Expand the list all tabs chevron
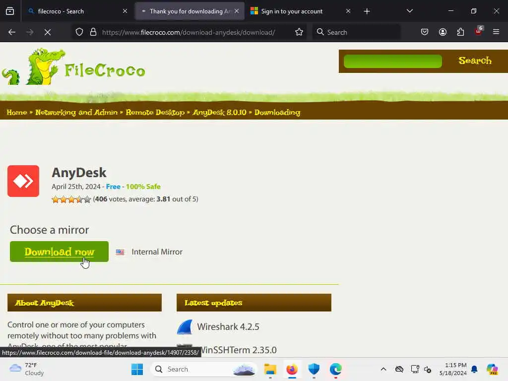The image size is (508, 381). pyautogui.click(x=409, y=11)
